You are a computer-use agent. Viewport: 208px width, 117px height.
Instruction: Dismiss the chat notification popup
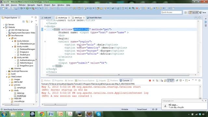206,101
